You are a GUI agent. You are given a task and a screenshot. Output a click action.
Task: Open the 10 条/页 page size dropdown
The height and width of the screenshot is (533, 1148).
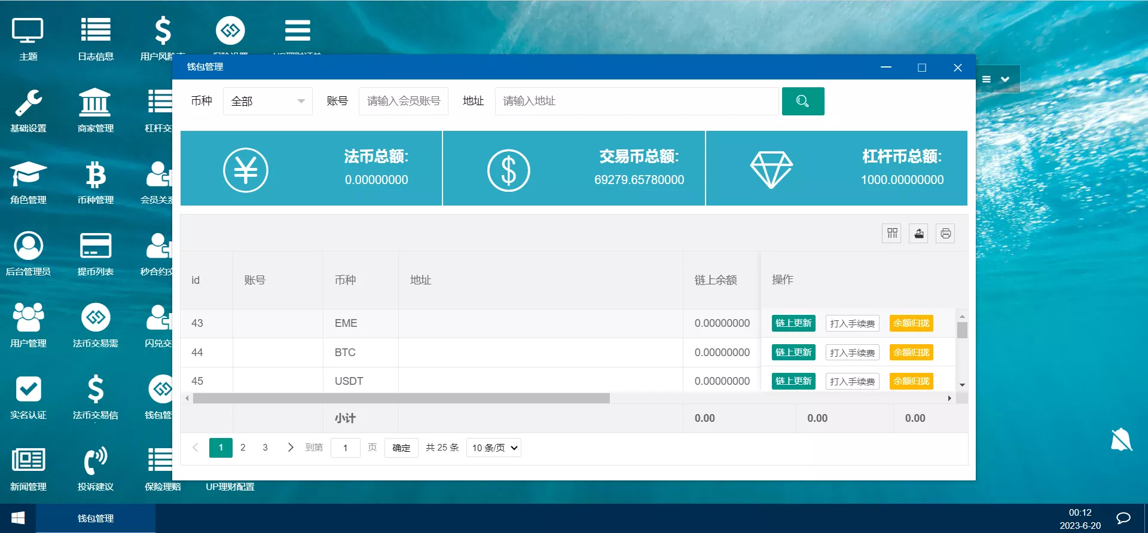click(x=494, y=448)
